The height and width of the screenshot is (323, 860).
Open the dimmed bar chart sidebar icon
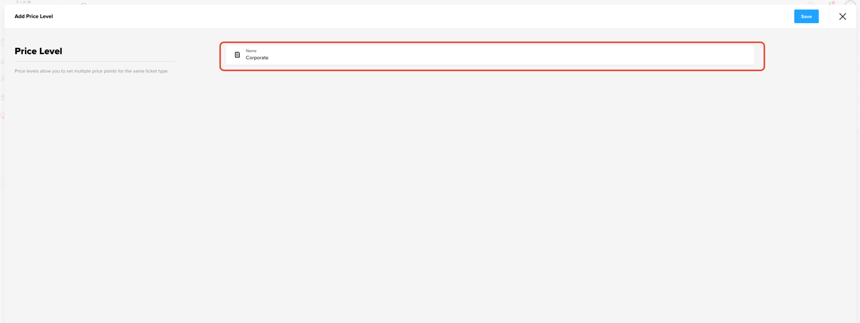[x=2, y=62]
